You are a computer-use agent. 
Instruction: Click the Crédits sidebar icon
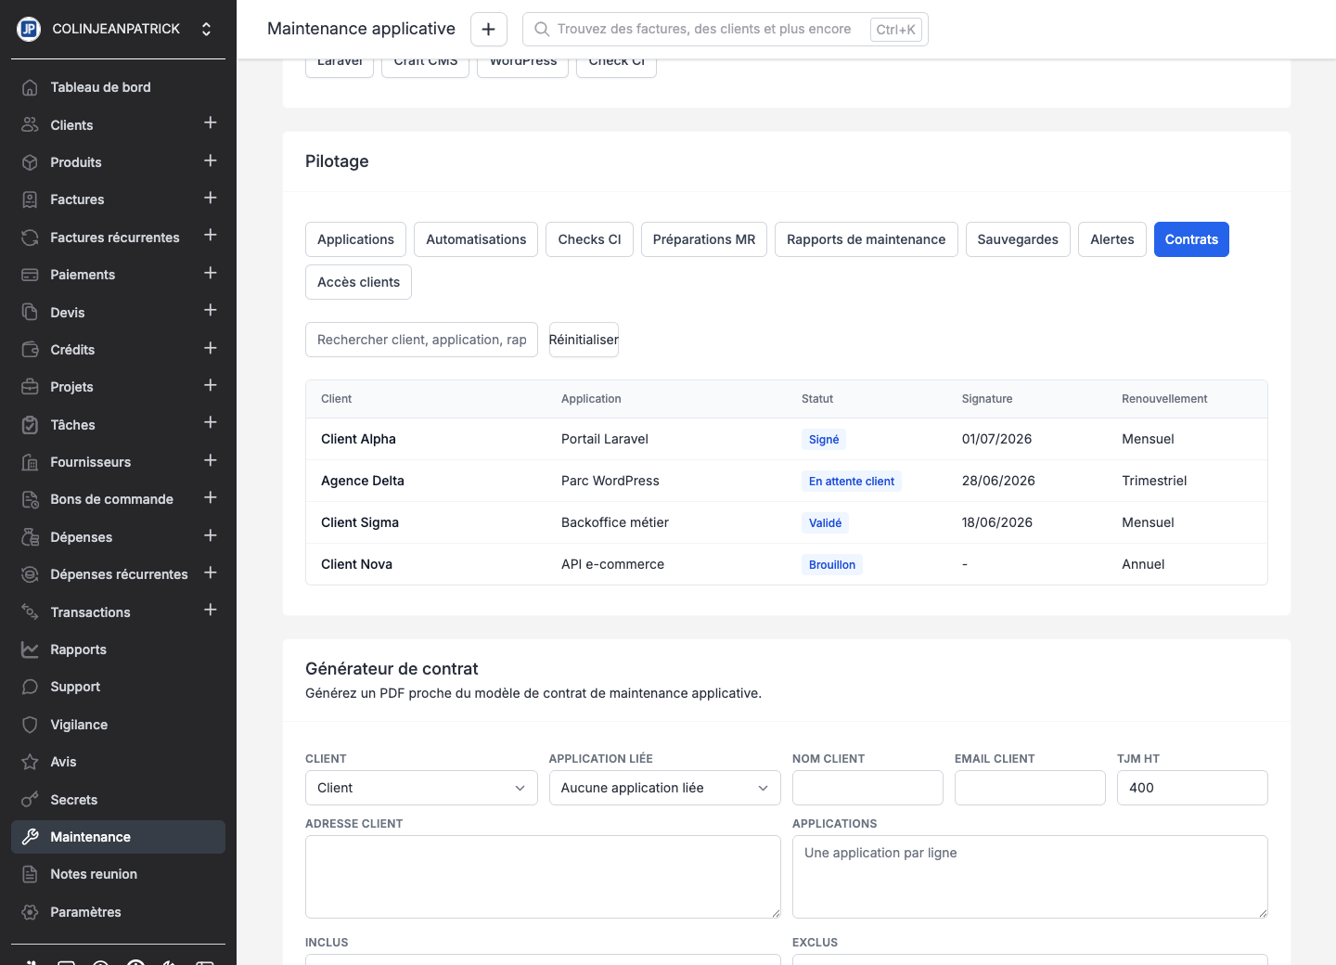(30, 350)
